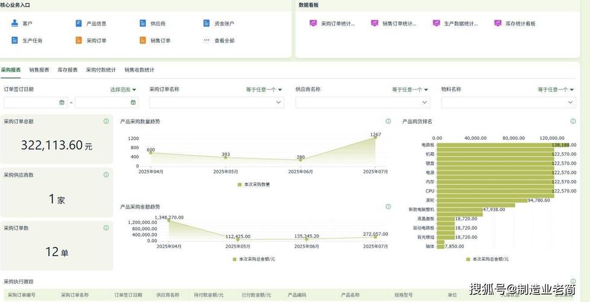Click the start date input field
This screenshot has height=302, width=590.
(36, 102)
